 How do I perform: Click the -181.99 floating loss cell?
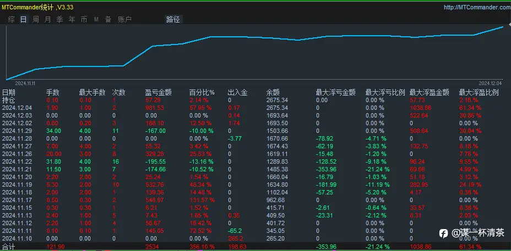click(x=326, y=185)
